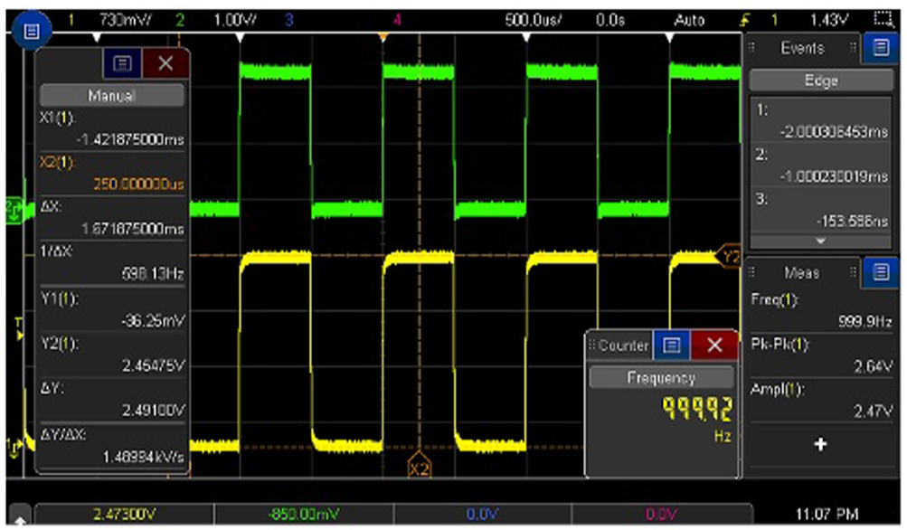Open the cursor panel menu icon
907x530 pixels.
click(x=122, y=63)
